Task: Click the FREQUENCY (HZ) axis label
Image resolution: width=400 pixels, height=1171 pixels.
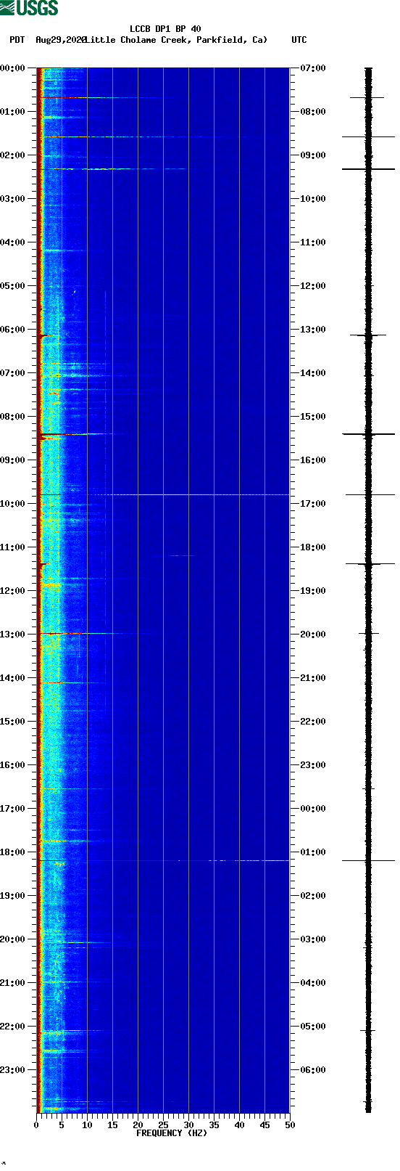Action: tap(171, 1133)
